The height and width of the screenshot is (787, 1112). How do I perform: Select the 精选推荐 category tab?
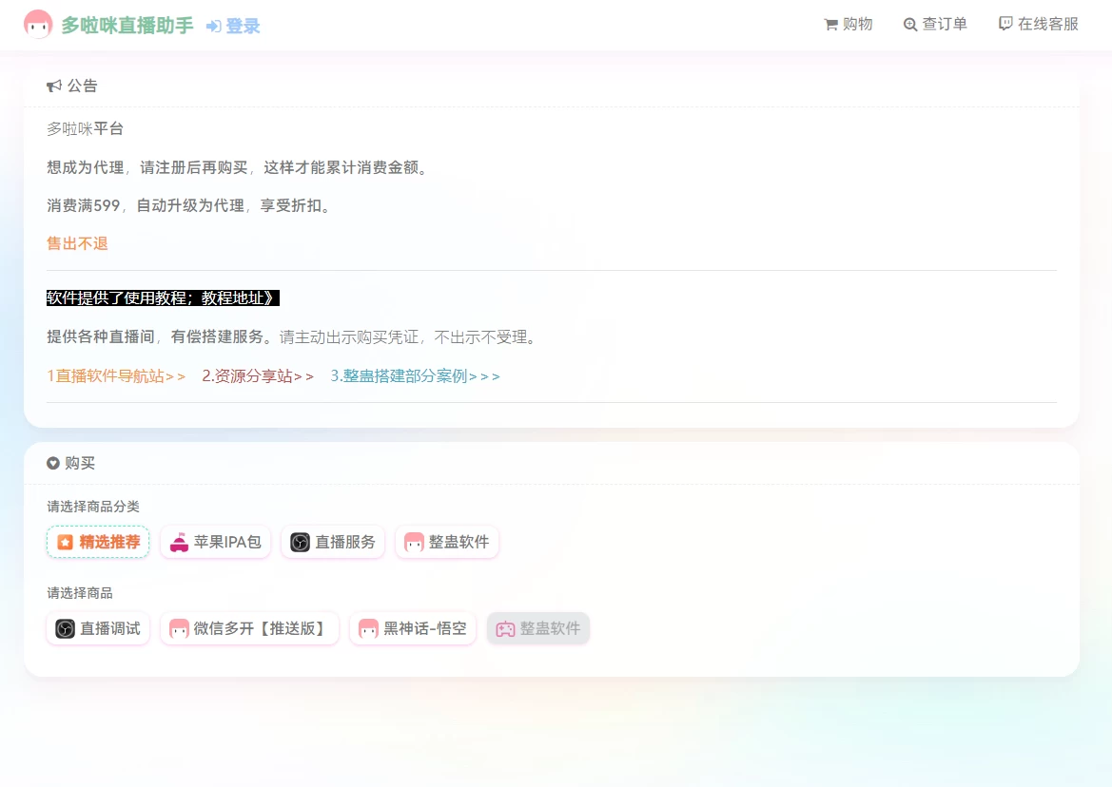(98, 542)
